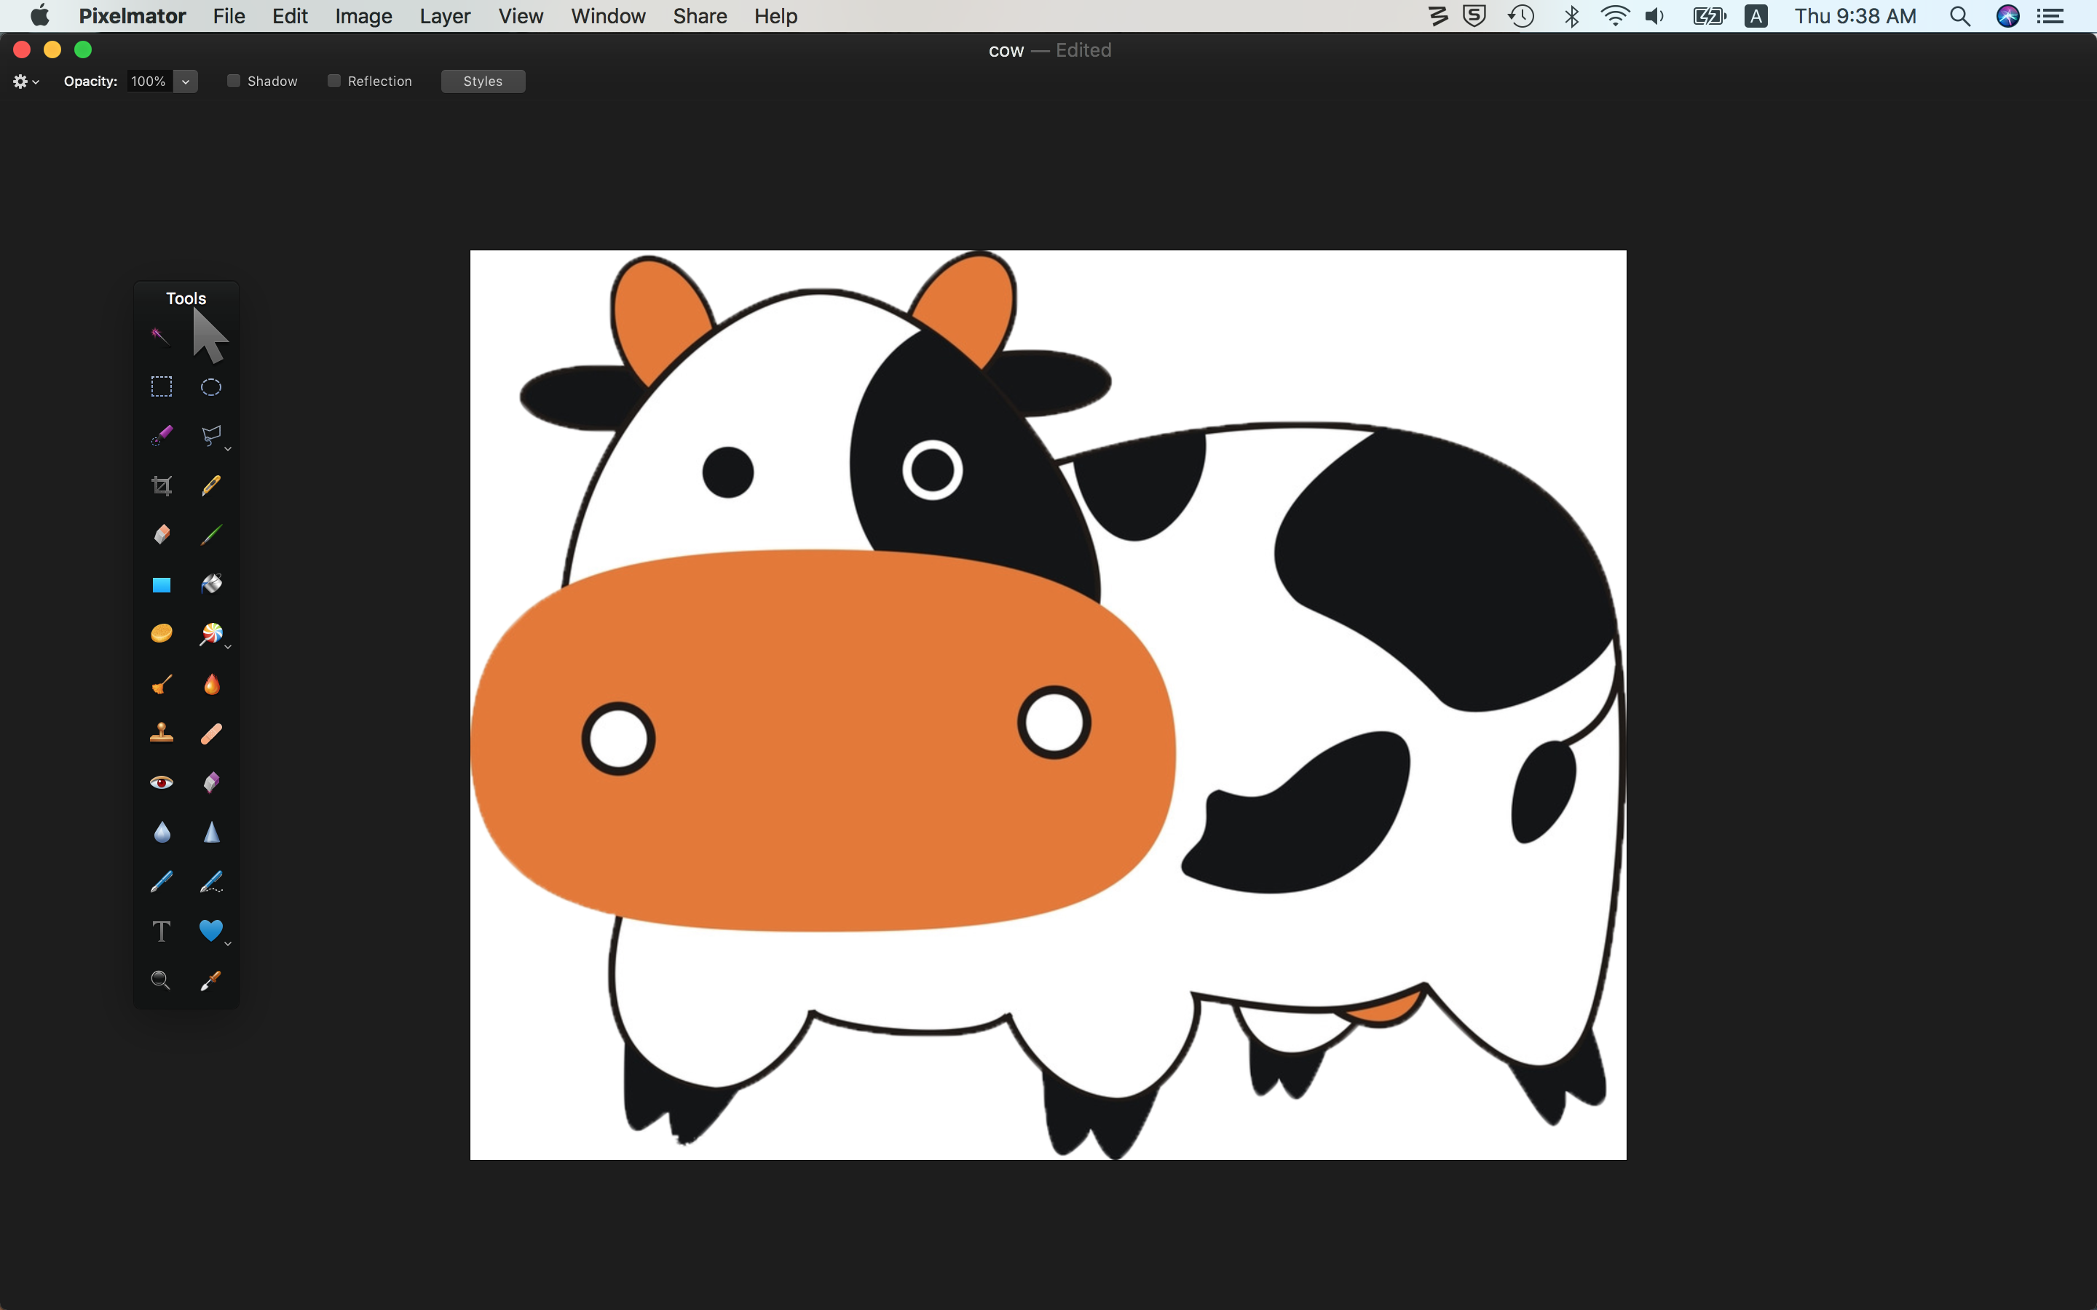Pick the Crop tool
The image size is (2097, 1310).
(161, 485)
